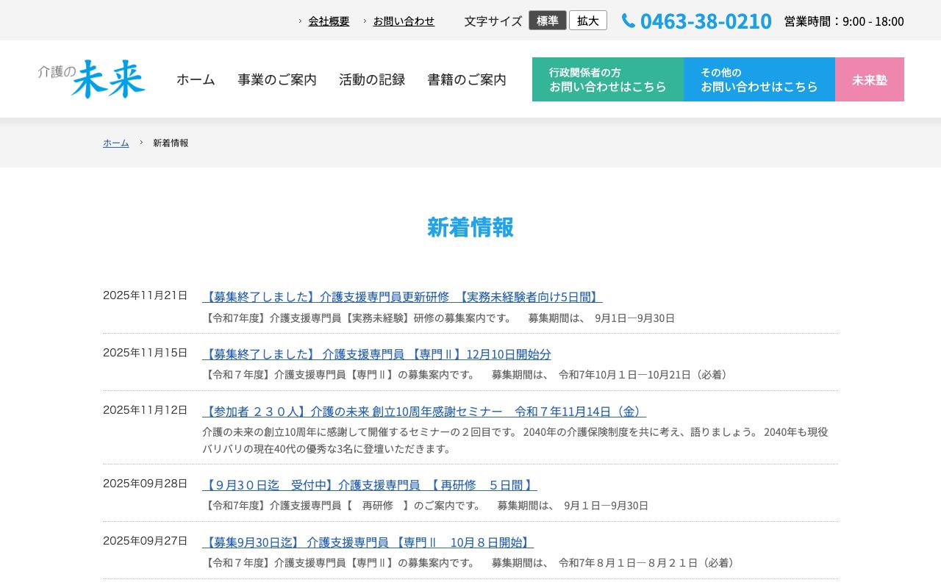Open the ホーム navigation menu item
Screen dimensions: 941x588
tap(196, 79)
